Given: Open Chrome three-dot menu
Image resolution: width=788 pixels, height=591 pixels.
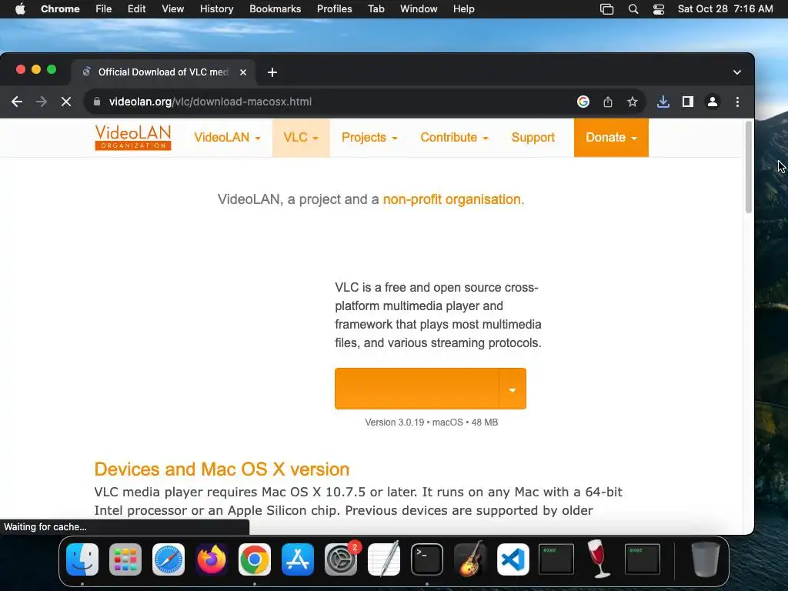Looking at the screenshot, I should (737, 102).
